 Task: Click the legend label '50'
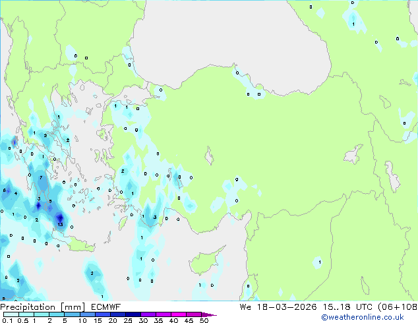pos(204,320)
